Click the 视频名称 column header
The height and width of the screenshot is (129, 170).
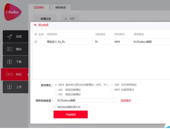(52, 34)
